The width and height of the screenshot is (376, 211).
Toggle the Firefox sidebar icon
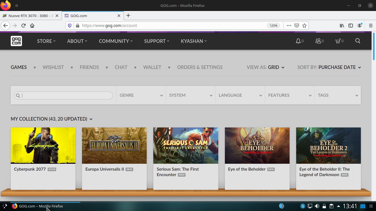(351, 26)
